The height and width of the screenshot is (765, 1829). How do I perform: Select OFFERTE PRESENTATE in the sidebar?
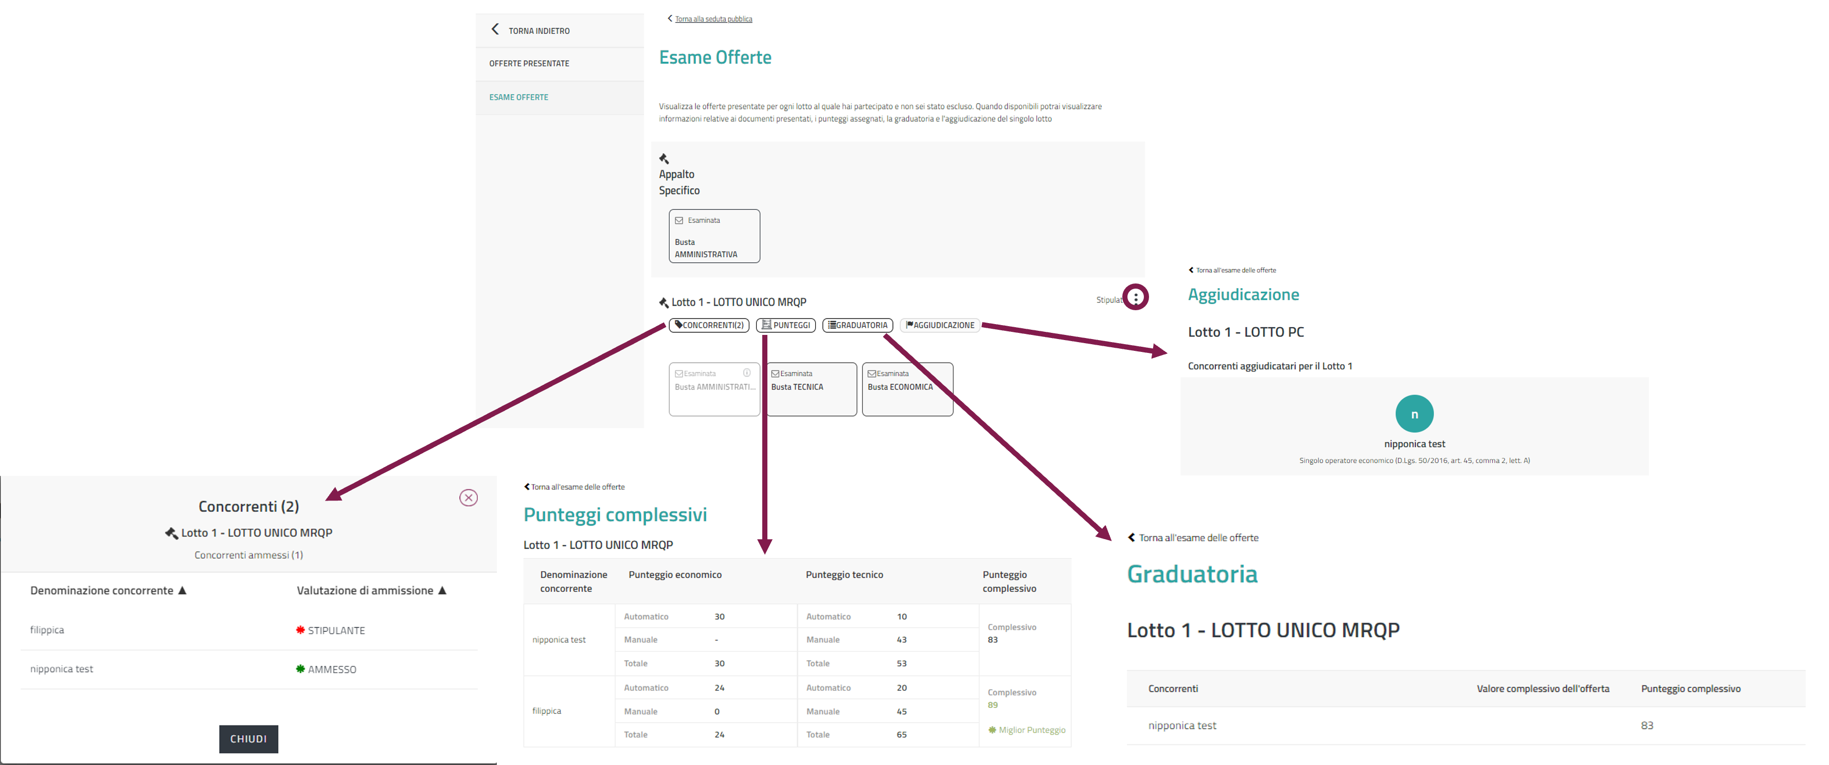(x=529, y=64)
